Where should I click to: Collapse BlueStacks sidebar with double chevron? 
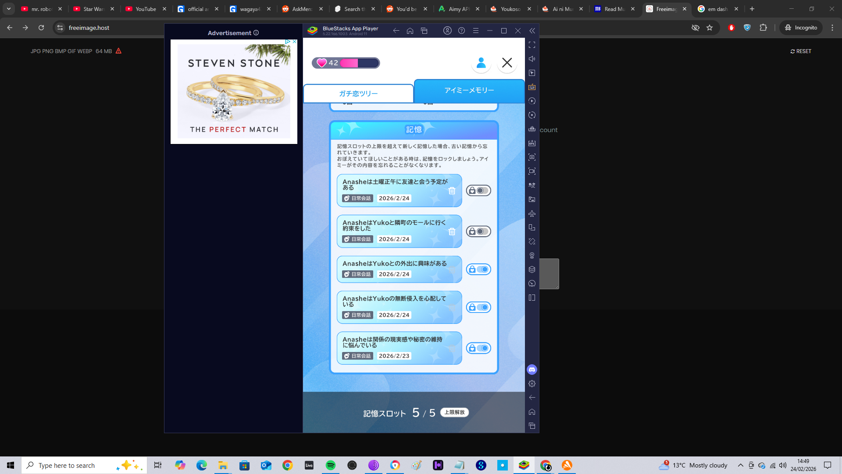pyautogui.click(x=532, y=31)
